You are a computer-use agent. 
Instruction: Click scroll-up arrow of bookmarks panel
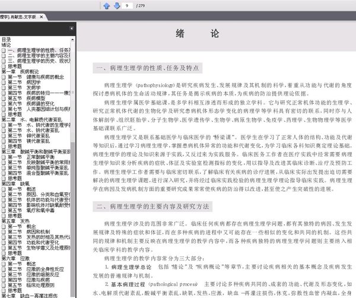72,40
